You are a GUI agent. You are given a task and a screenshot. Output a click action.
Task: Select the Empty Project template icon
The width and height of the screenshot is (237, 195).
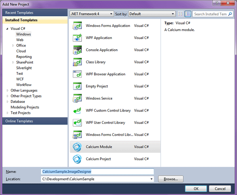pyautogui.click(x=77, y=86)
